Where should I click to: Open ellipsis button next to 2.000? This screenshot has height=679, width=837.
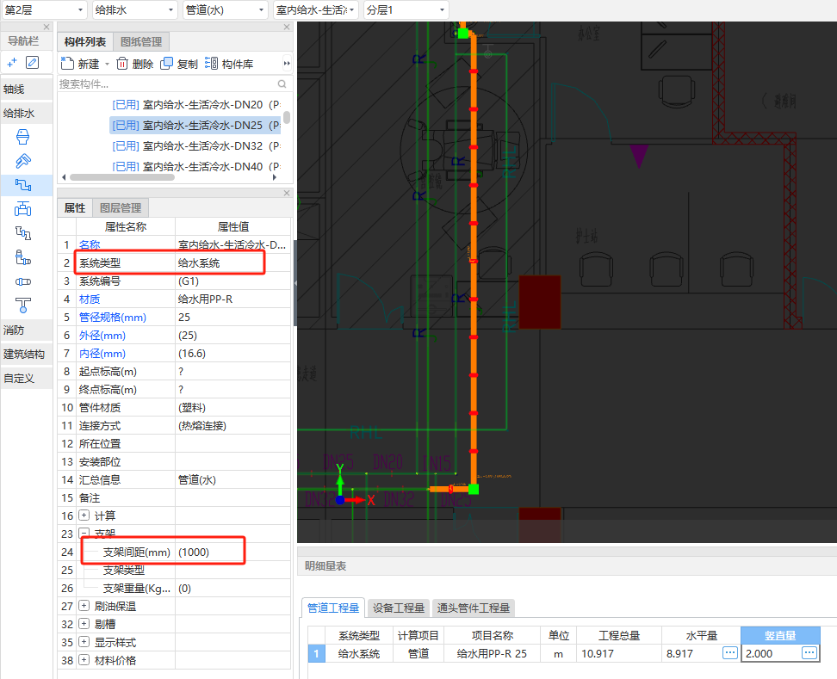[809, 652]
